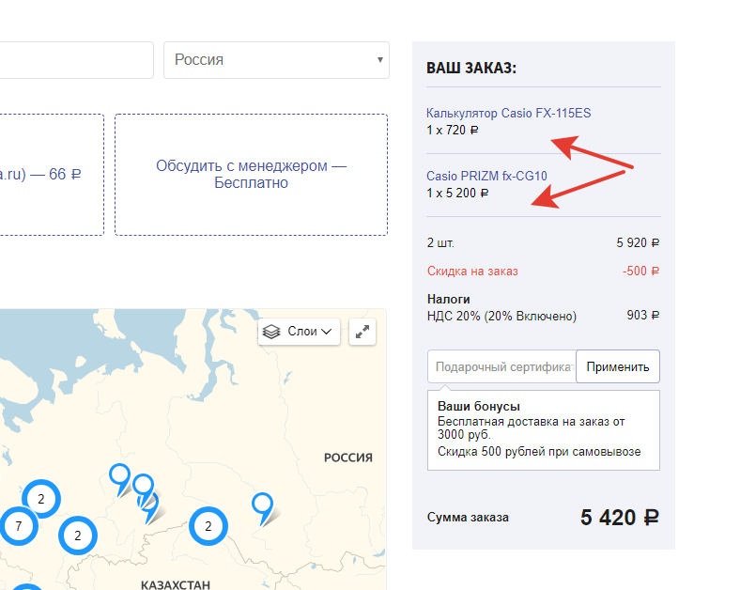This screenshot has width=740, height=590.
Task: Click the stacked layers icon on the map
Action: 271,332
